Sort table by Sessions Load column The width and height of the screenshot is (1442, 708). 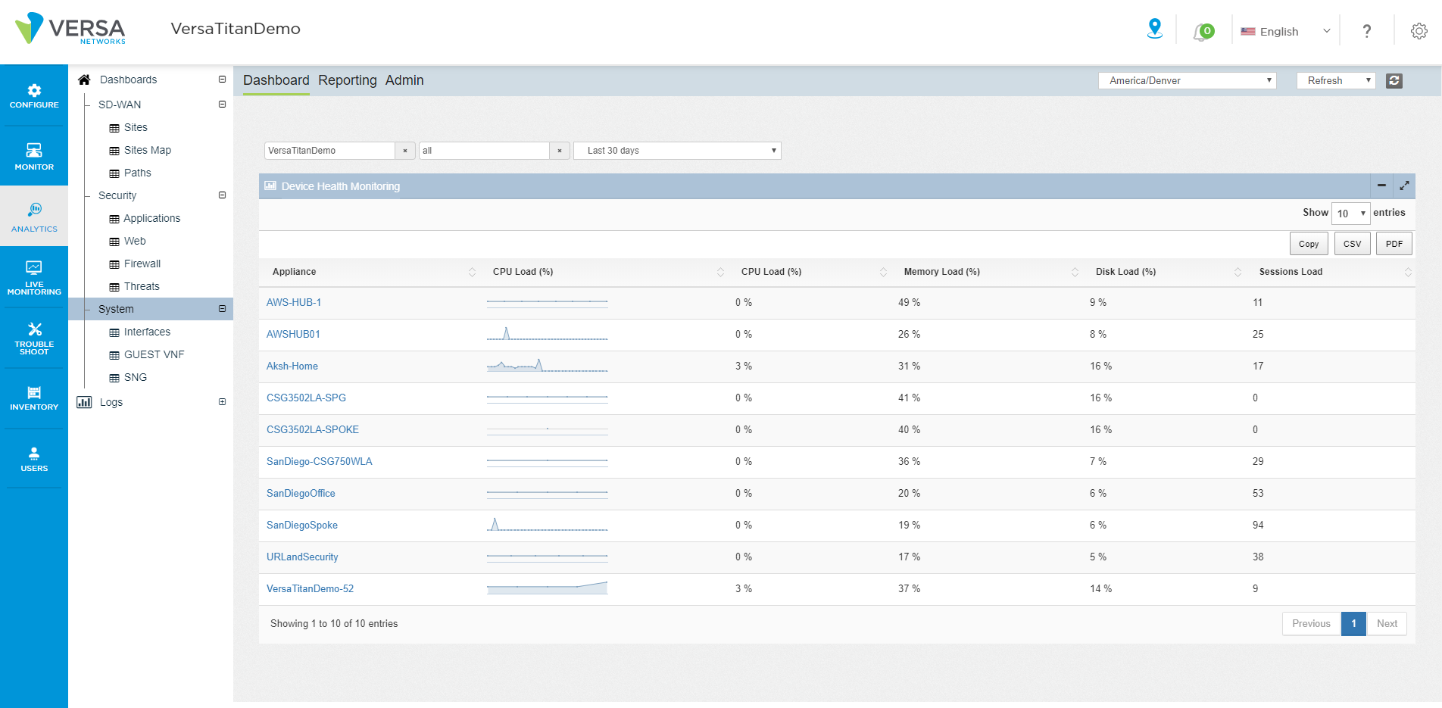[1331, 272]
